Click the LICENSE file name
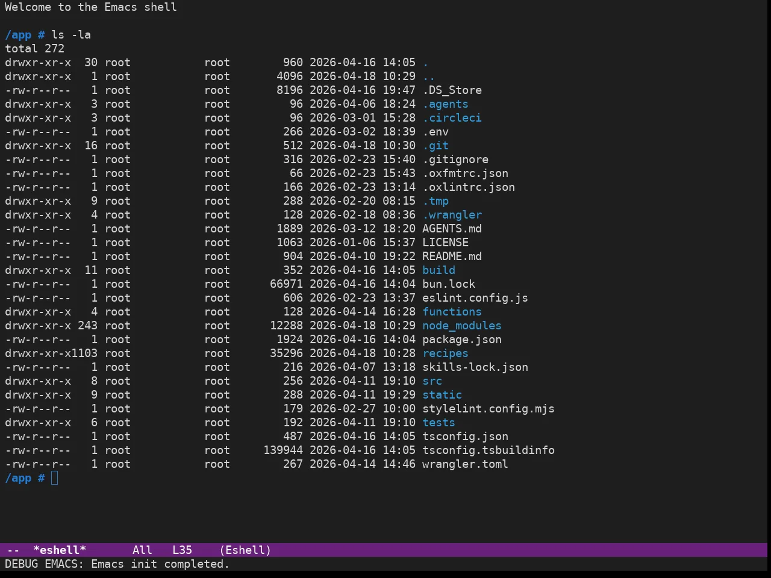The width and height of the screenshot is (771, 578). 445,243
